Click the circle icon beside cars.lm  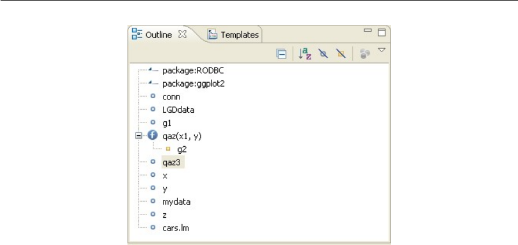click(152, 227)
